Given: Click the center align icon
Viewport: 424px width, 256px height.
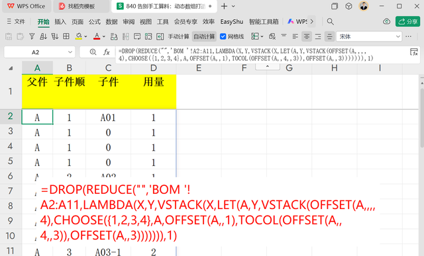Looking at the screenshot, I should [307, 36].
